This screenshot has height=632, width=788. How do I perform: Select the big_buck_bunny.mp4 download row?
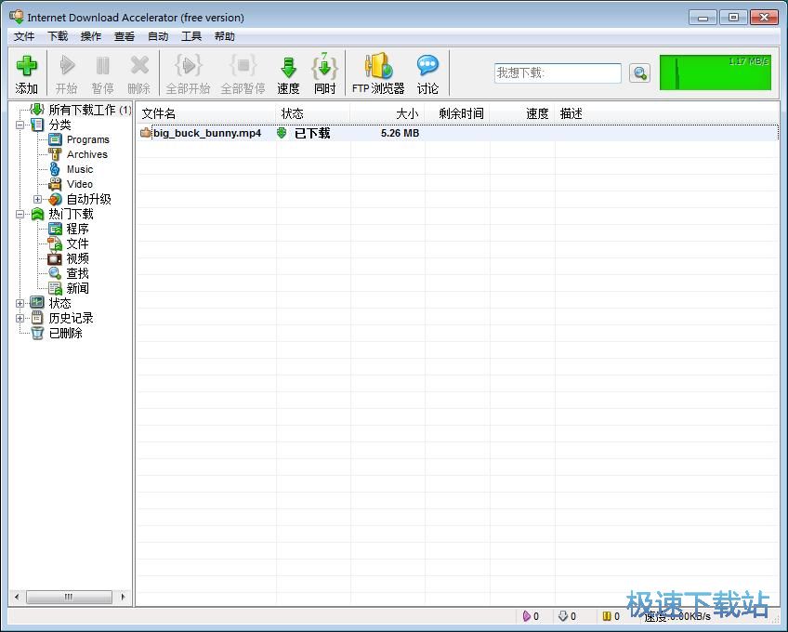(x=457, y=133)
